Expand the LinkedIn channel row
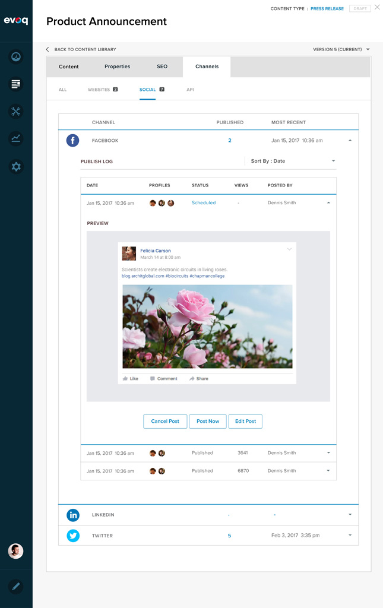Screen dimensions: 383x608 350,515
